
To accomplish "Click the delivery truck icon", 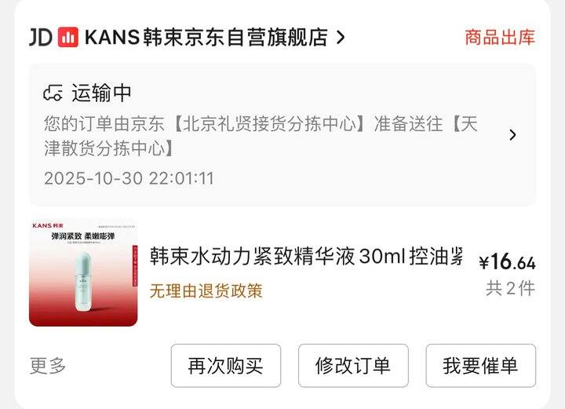I will [53, 93].
